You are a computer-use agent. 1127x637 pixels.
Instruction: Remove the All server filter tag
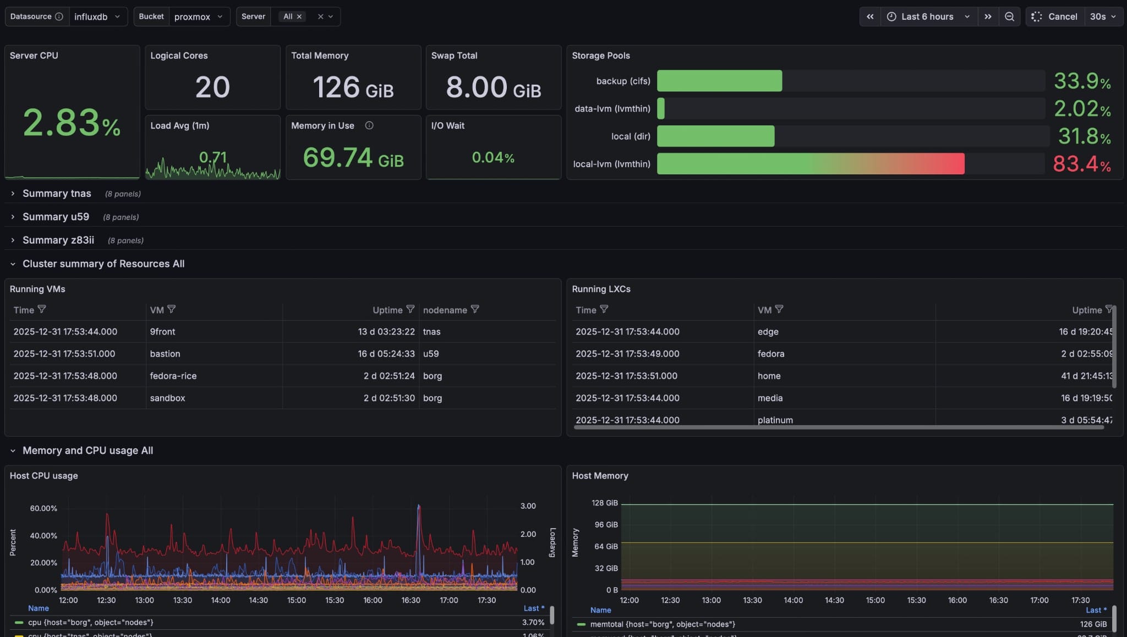(299, 17)
